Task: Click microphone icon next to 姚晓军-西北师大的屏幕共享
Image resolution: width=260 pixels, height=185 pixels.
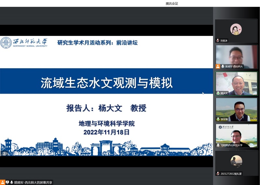Action: (11, 182)
